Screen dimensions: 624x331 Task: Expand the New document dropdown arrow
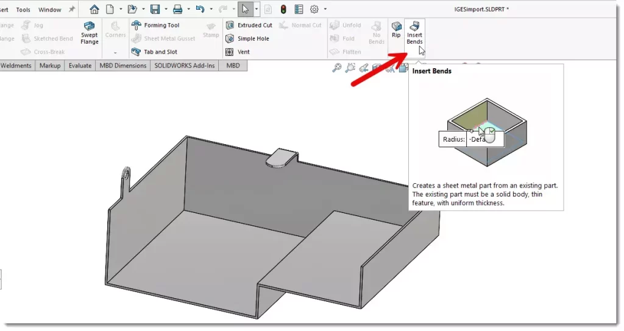[x=121, y=9]
